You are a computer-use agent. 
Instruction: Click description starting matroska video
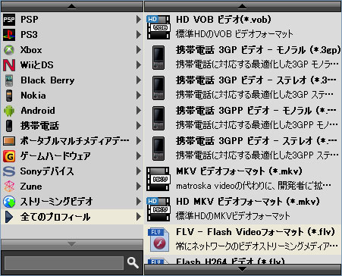253,186
